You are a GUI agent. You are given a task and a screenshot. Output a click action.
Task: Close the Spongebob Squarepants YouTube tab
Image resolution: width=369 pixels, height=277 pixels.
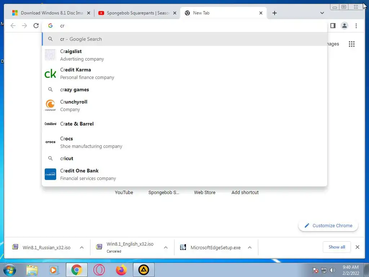(x=175, y=13)
